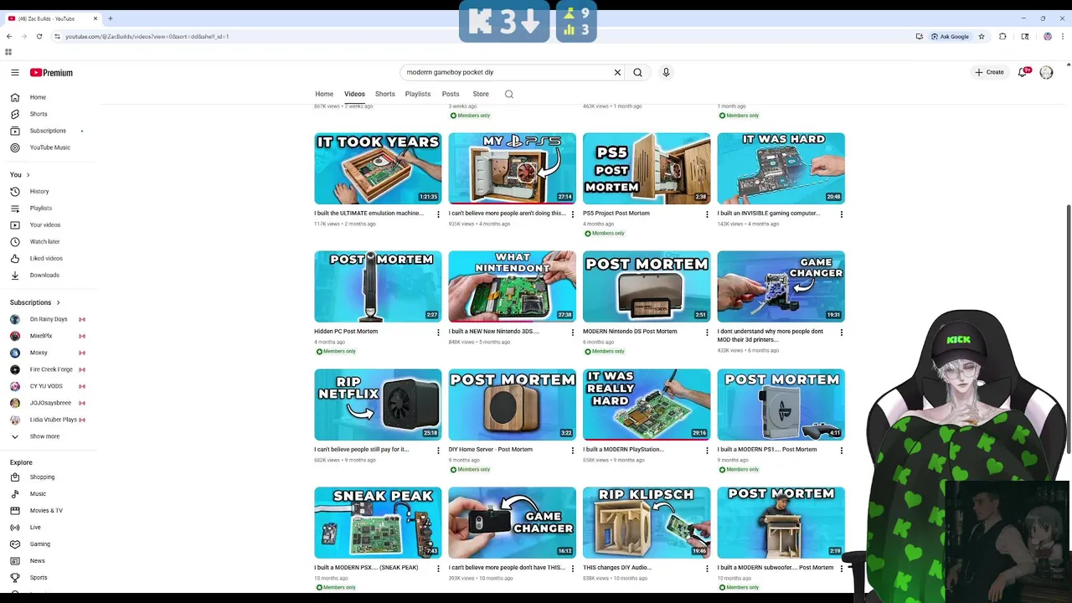Open the GAME CHANGER 3D printer thumbnail
1072x603 pixels.
pyautogui.click(x=781, y=286)
